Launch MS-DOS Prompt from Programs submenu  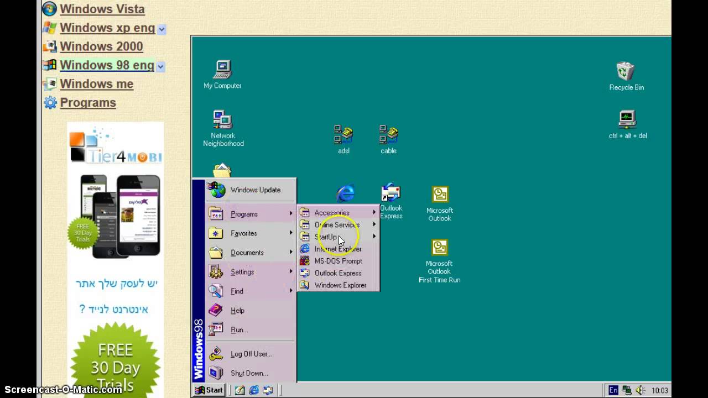click(339, 261)
